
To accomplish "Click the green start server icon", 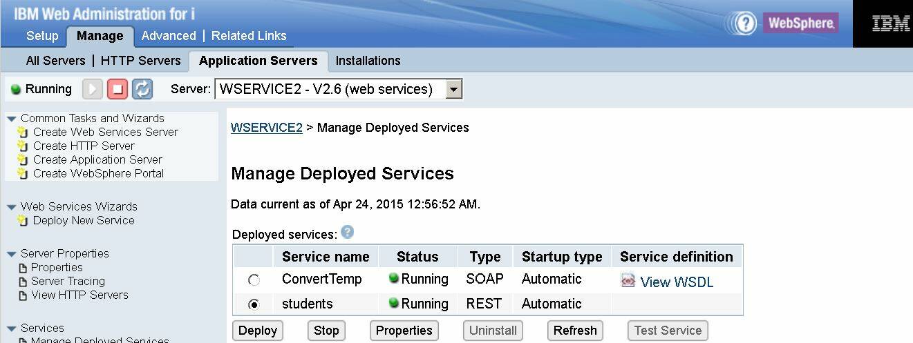I will click(x=93, y=89).
